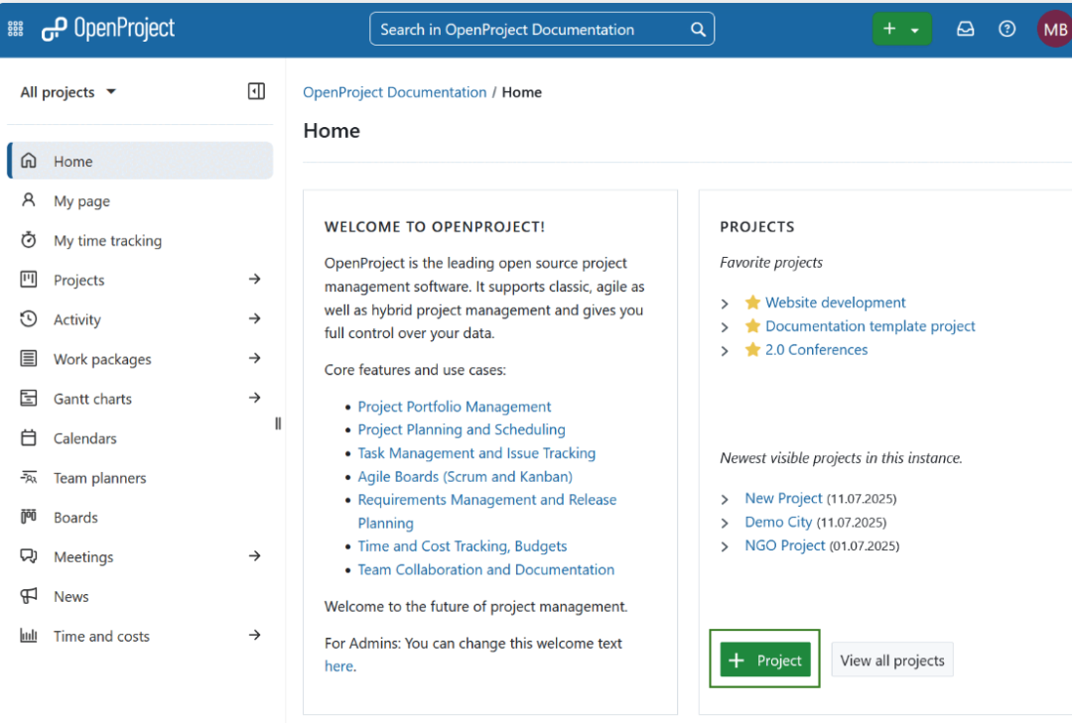Open the notifications inbox icon
1072x723 pixels.
[965, 29]
